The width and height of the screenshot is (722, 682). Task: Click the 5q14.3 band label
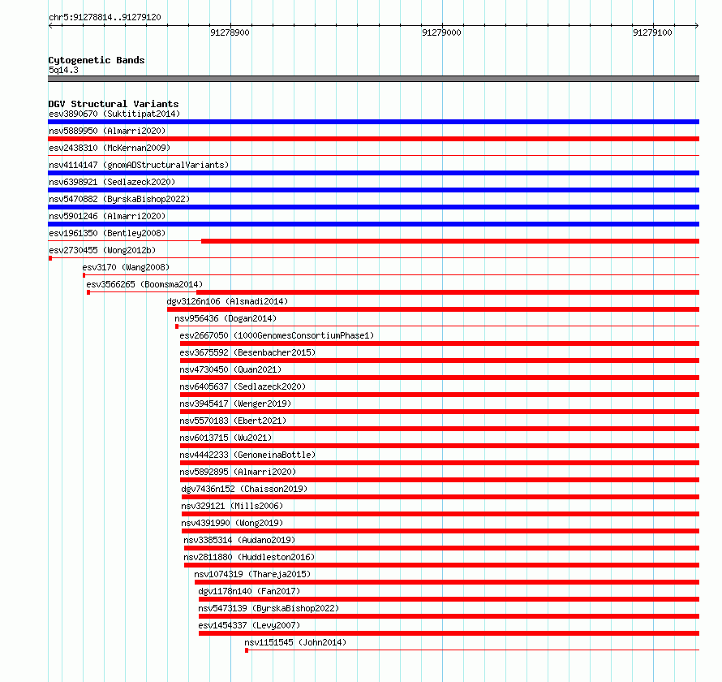point(63,70)
